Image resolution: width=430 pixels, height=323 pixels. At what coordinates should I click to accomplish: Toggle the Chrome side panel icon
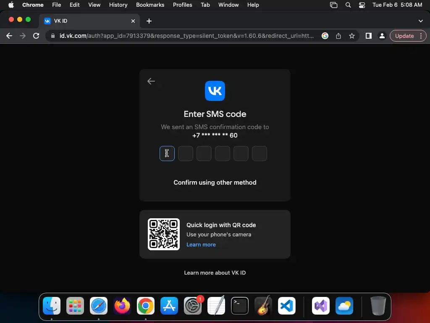[369, 36]
